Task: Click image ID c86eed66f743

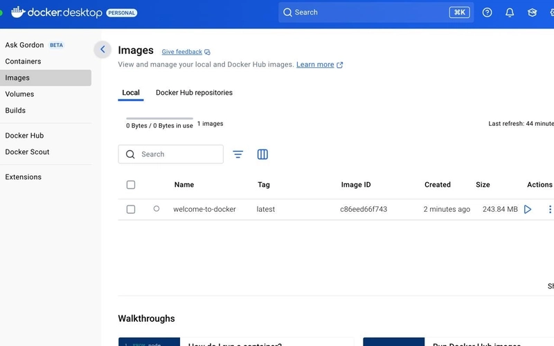Action: 364,210
